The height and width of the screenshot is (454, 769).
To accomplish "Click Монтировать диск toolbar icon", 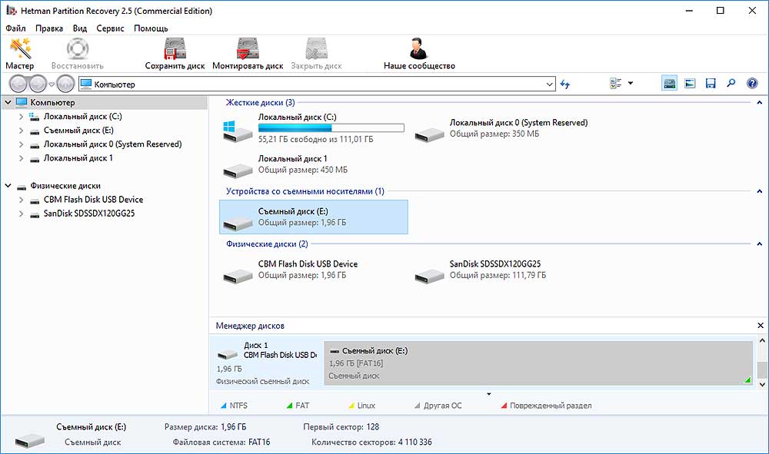I will click(248, 53).
